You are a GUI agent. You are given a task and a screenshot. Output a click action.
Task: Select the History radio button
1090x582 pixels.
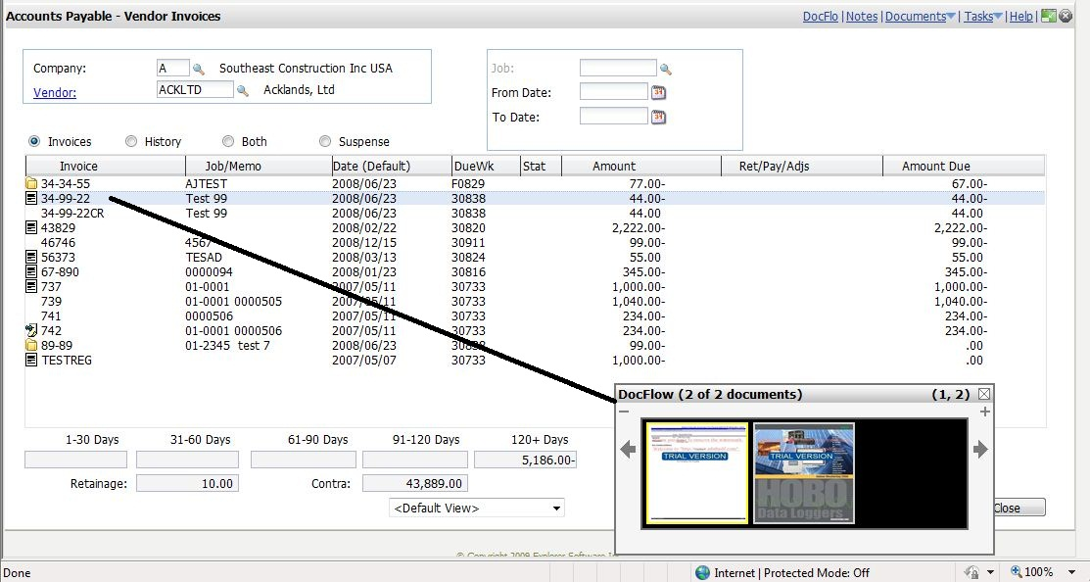[130, 141]
